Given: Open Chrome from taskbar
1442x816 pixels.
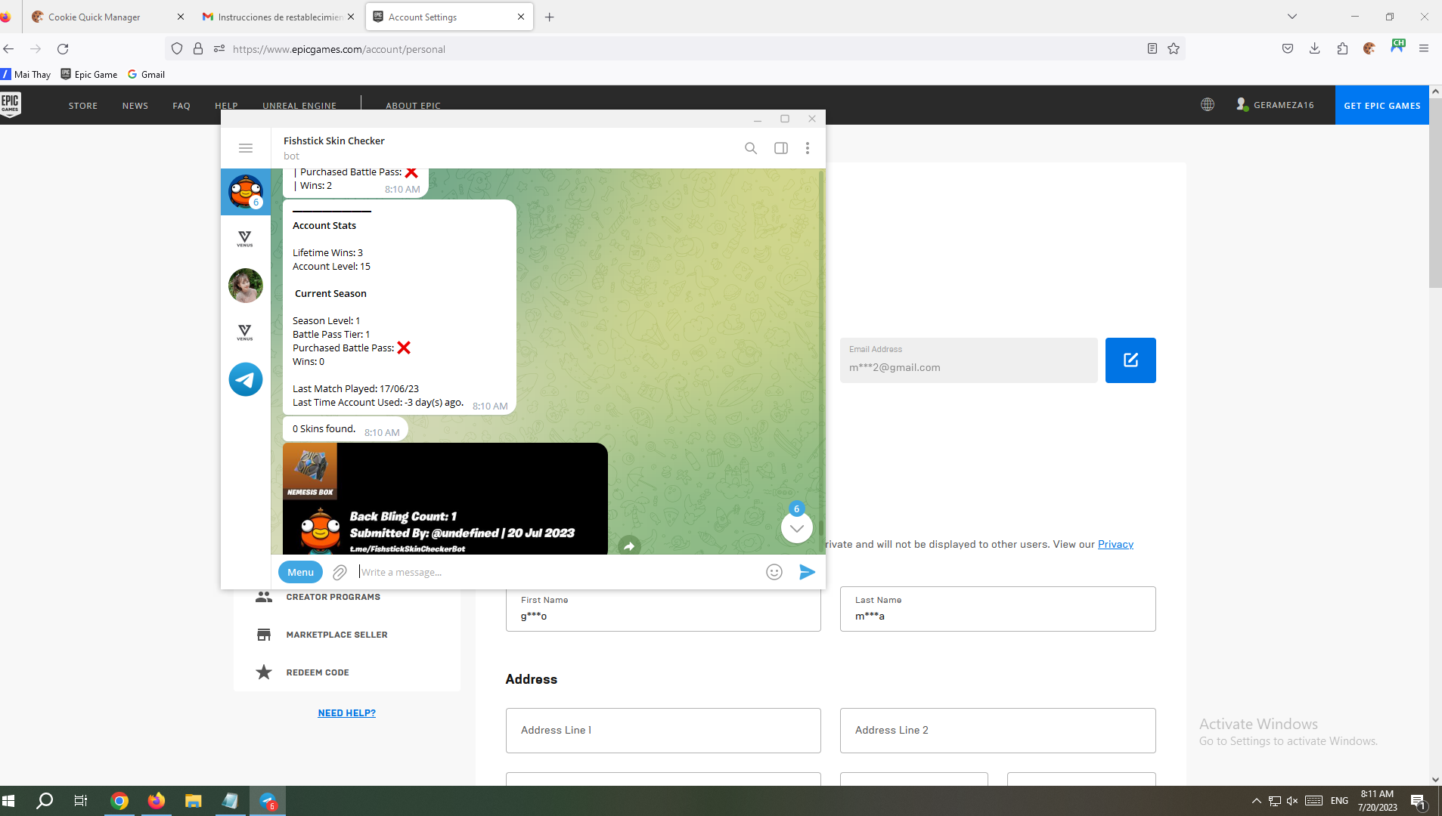Looking at the screenshot, I should 119,801.
